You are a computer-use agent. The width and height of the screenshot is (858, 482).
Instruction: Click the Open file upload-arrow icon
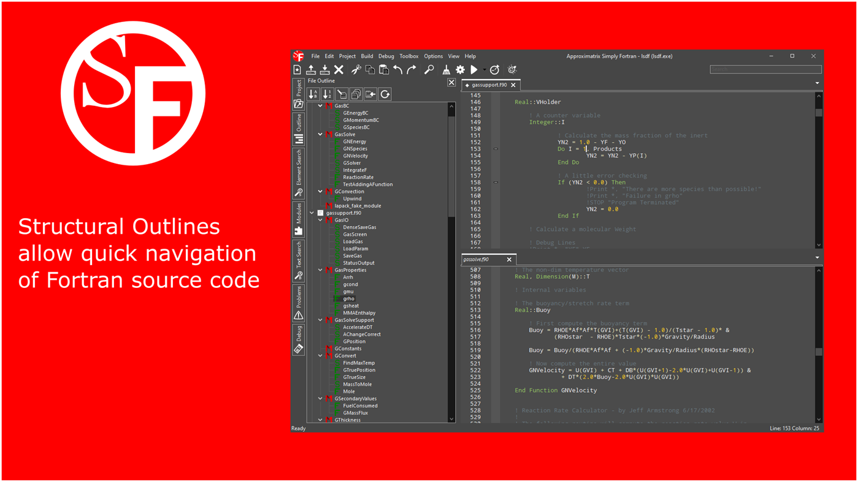coord(311,70)
